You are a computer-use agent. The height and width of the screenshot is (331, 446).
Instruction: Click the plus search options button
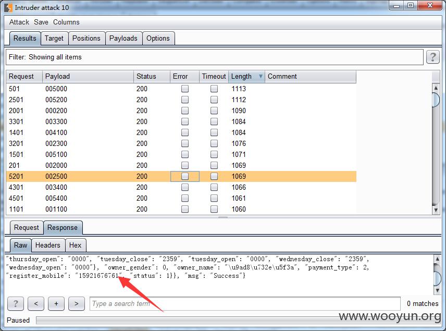click(x=56, y=303)
